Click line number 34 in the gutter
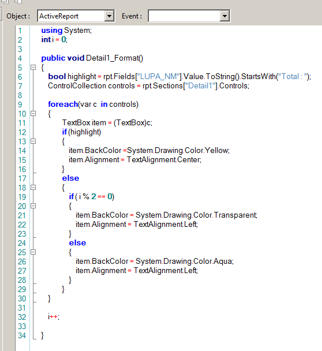This screenshot has height=351, width=322. coord(22,335)
